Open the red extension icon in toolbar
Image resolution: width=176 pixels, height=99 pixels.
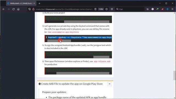click(163, 9)
